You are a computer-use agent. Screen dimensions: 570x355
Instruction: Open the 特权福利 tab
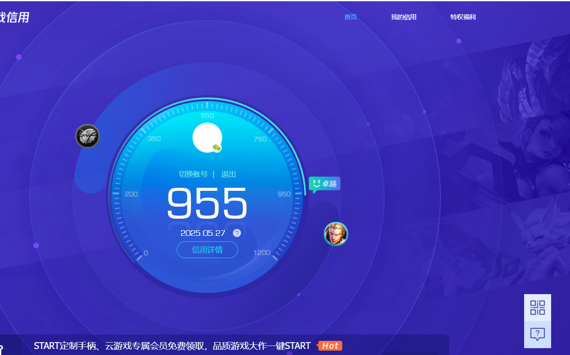(463, 17)
